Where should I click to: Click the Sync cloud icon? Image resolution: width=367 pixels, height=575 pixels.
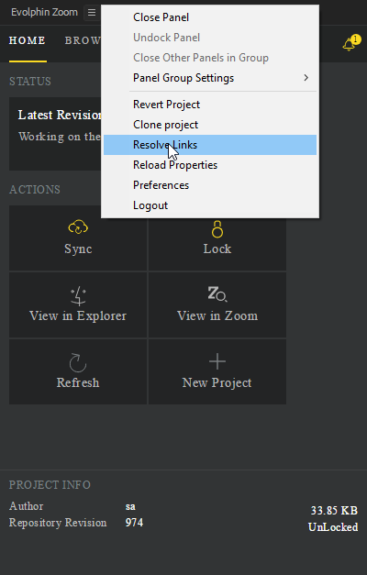click(x=78, y=227)
